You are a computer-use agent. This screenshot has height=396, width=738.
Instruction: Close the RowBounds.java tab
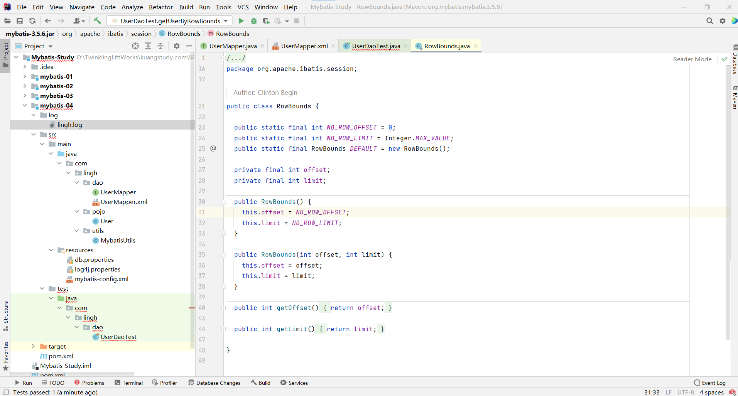pyautogui.click(x=476, y=46)
